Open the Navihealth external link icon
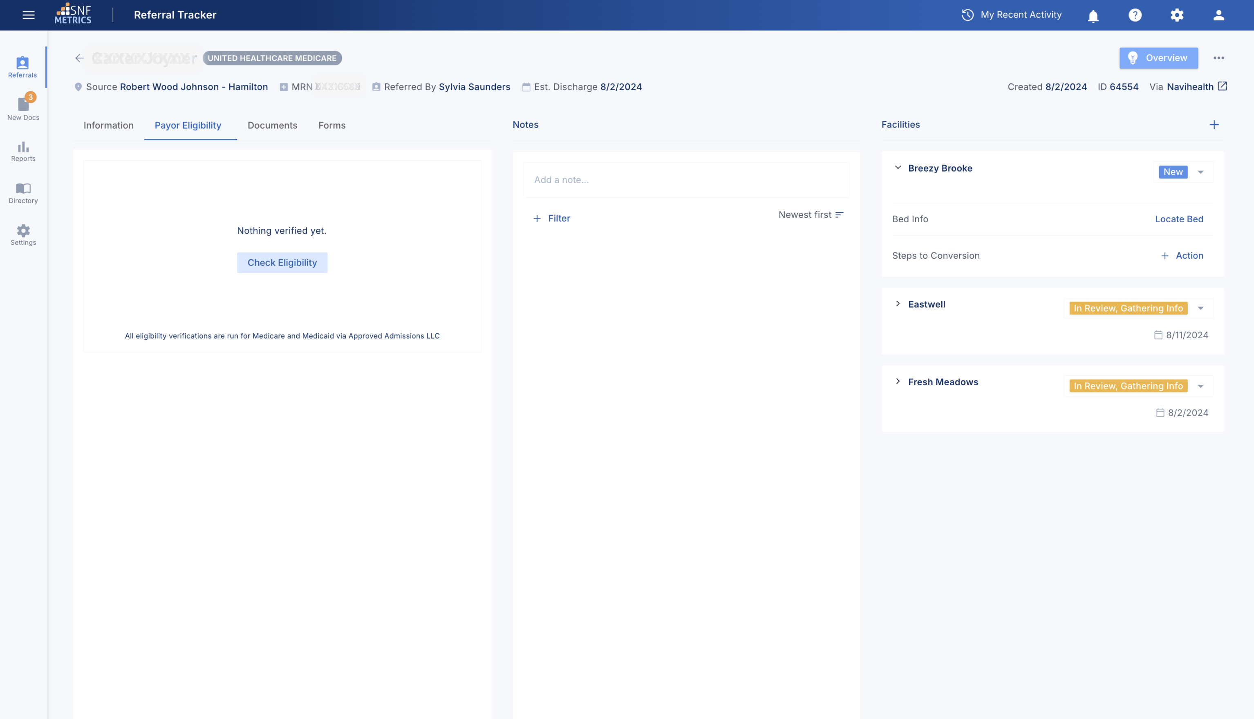 click(1223, 86)
